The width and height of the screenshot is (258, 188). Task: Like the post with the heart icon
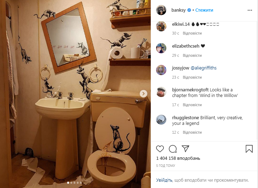160,148
